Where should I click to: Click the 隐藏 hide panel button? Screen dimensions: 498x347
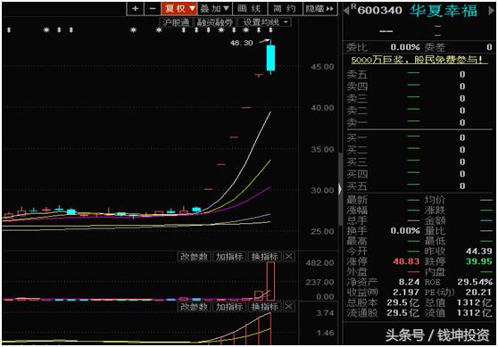pos(320,9)
